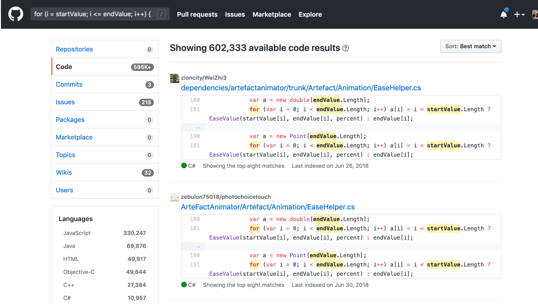Click the zebulon75018 user avatar
Viewport: 538px width, 304px height.
[x=175, y=197]
